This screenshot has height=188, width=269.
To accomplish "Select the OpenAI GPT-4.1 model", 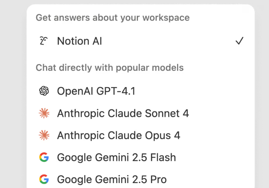I will point(97,91).
